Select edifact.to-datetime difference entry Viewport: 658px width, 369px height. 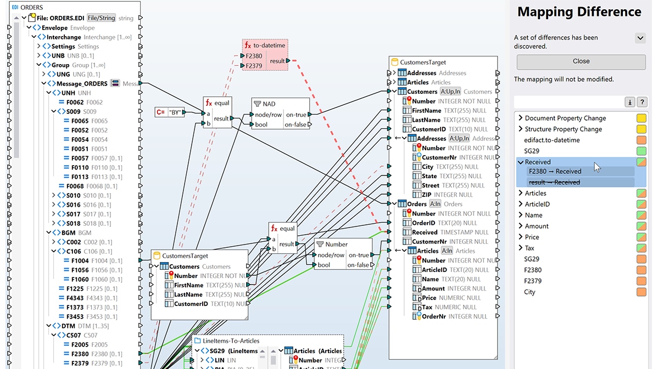click(551, 140)
